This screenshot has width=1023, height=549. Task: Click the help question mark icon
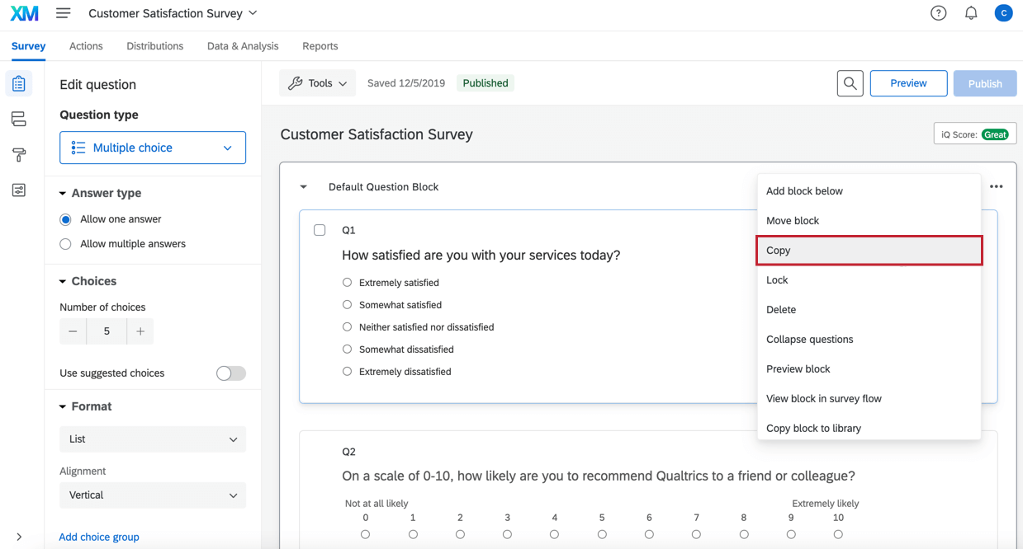tap(938, 13)
